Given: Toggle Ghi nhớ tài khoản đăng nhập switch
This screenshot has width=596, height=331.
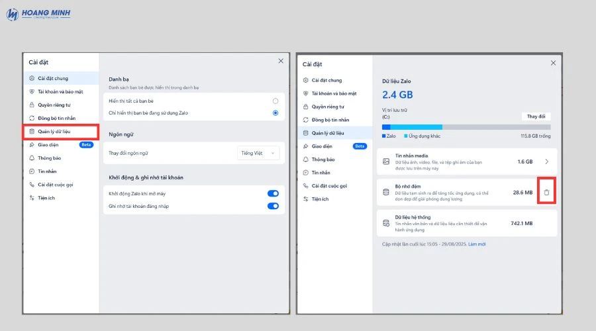Looking at the screenshot, I should point(273,206).
